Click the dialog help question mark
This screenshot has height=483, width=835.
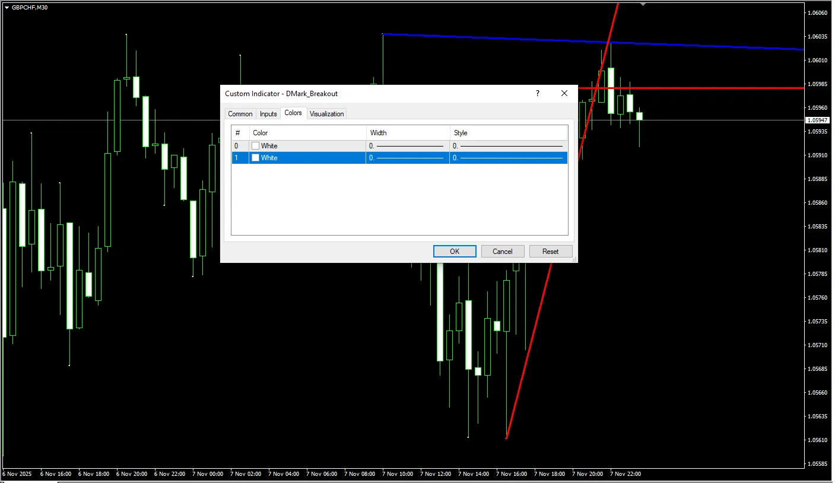pyautogui.click(x=538, y=94)
